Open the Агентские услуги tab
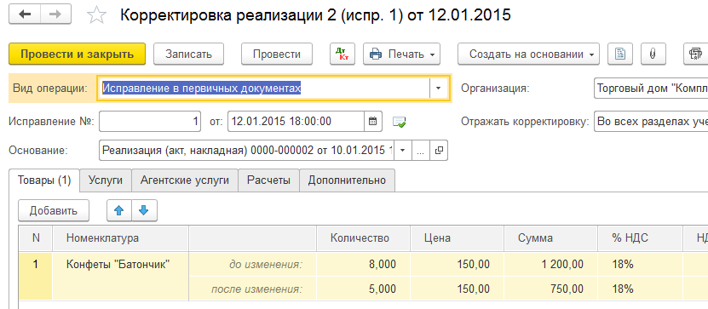The height and width of the screenshot is (309, 708). [185, 180]
